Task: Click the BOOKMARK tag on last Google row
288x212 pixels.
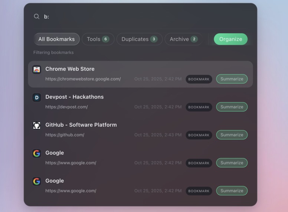Action: 199,191
